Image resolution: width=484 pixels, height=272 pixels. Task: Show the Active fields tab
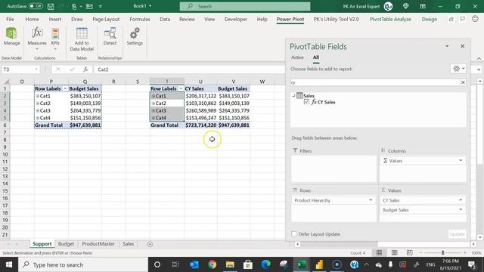click(297, 57)
